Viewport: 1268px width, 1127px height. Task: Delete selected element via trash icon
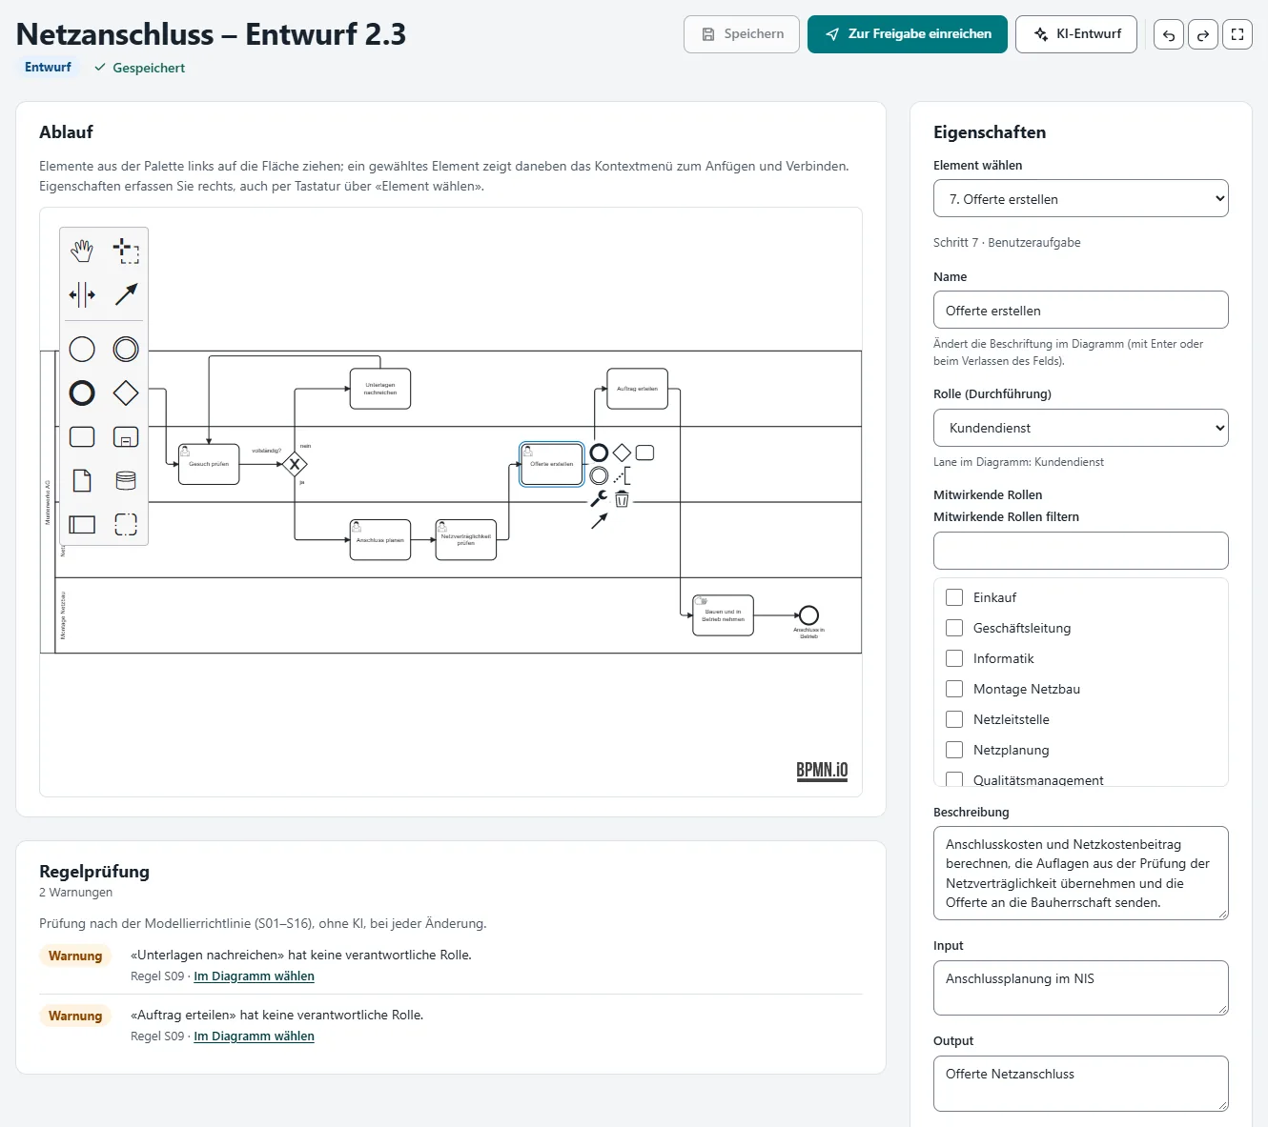(x=622, y=498)
